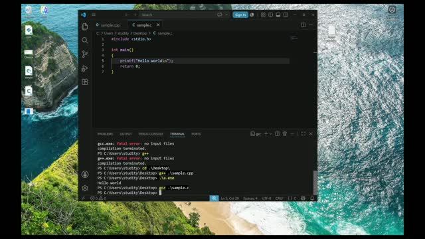425x239 pixels.
Task: Click the return 0; line
Action: click(130, 66)
